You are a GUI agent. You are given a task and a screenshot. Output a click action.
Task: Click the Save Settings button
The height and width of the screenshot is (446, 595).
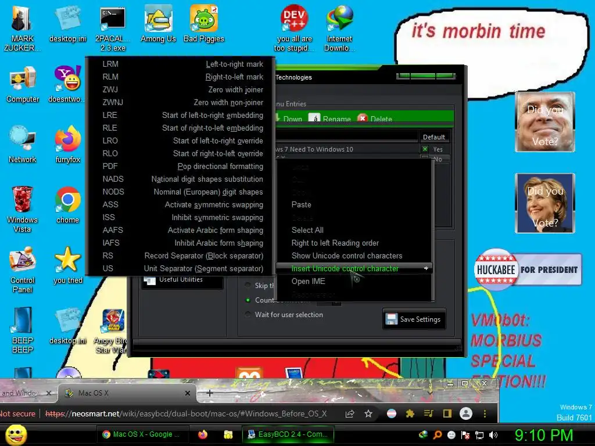pos(414,319)
